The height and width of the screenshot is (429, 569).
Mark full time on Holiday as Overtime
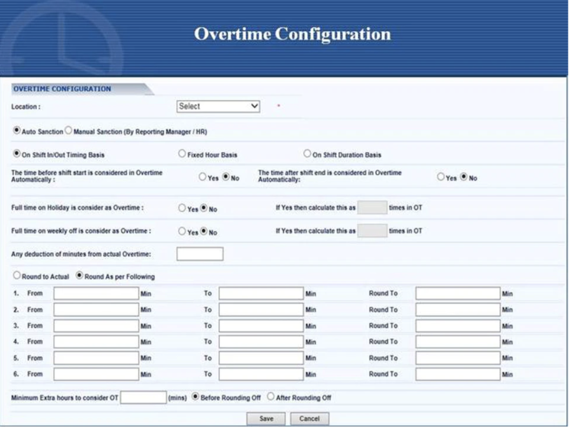(181, 207)
